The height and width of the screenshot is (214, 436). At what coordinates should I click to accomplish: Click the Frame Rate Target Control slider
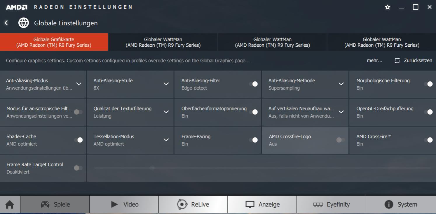pos(262,168)
